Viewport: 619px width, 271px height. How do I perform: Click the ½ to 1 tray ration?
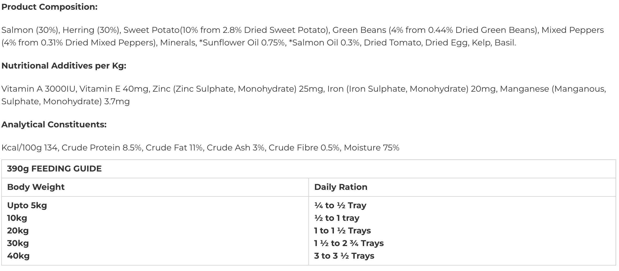pyautogui.click(x=337, y=218)
